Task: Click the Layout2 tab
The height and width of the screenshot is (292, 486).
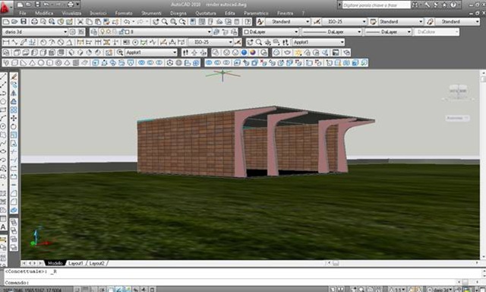Action: point(96,263)
